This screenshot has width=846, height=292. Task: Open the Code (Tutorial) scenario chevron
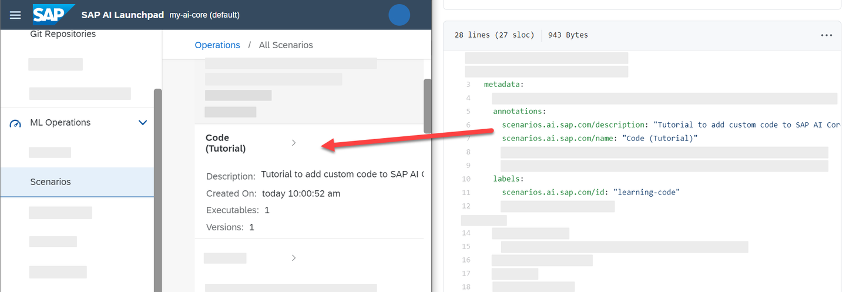tap(294, 143)
